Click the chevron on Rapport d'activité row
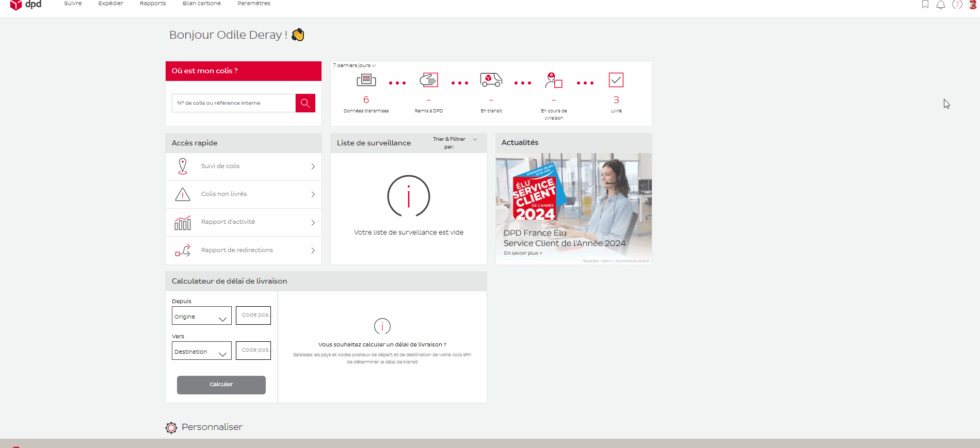Viewport: 980px width, 448px height. 313,223
